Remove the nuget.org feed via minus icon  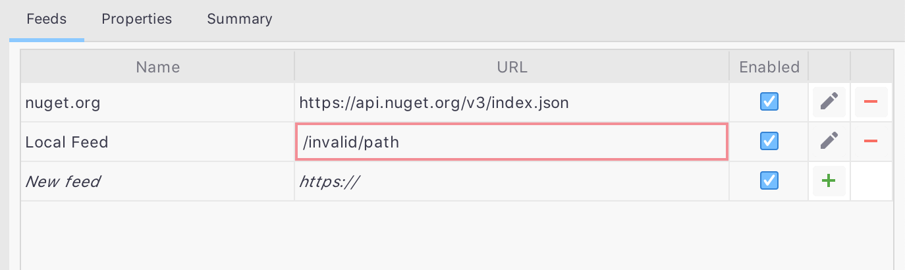point(871,102)
